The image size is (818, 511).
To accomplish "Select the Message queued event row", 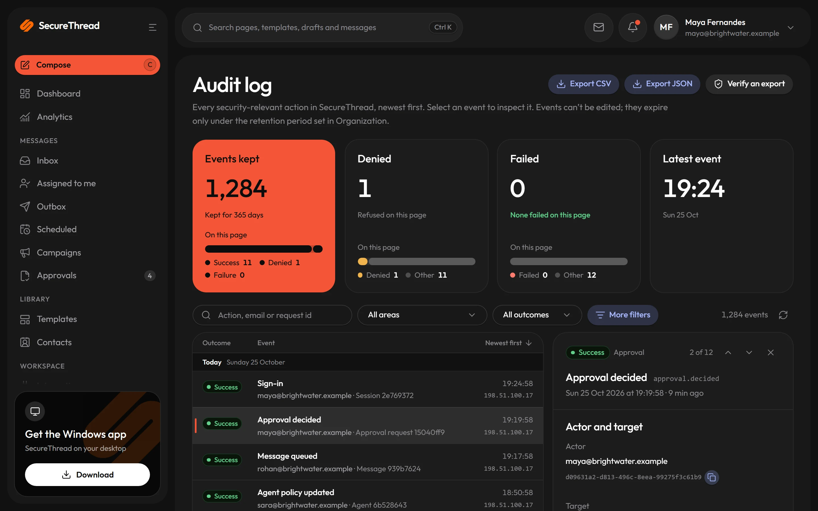I will (368, 462).
